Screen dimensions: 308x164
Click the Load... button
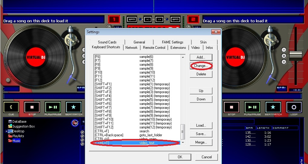coord(201,126)
